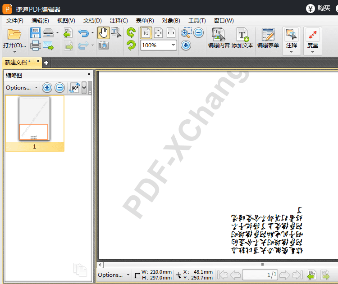This screenshot has height=284, width=338.
Task: Go to the next page arrow
Action: (x=285, y=275)
